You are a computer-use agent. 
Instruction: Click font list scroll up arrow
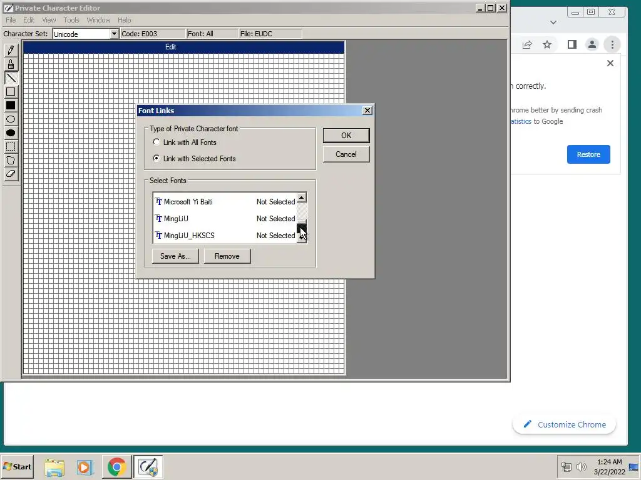tap(302, 197)
